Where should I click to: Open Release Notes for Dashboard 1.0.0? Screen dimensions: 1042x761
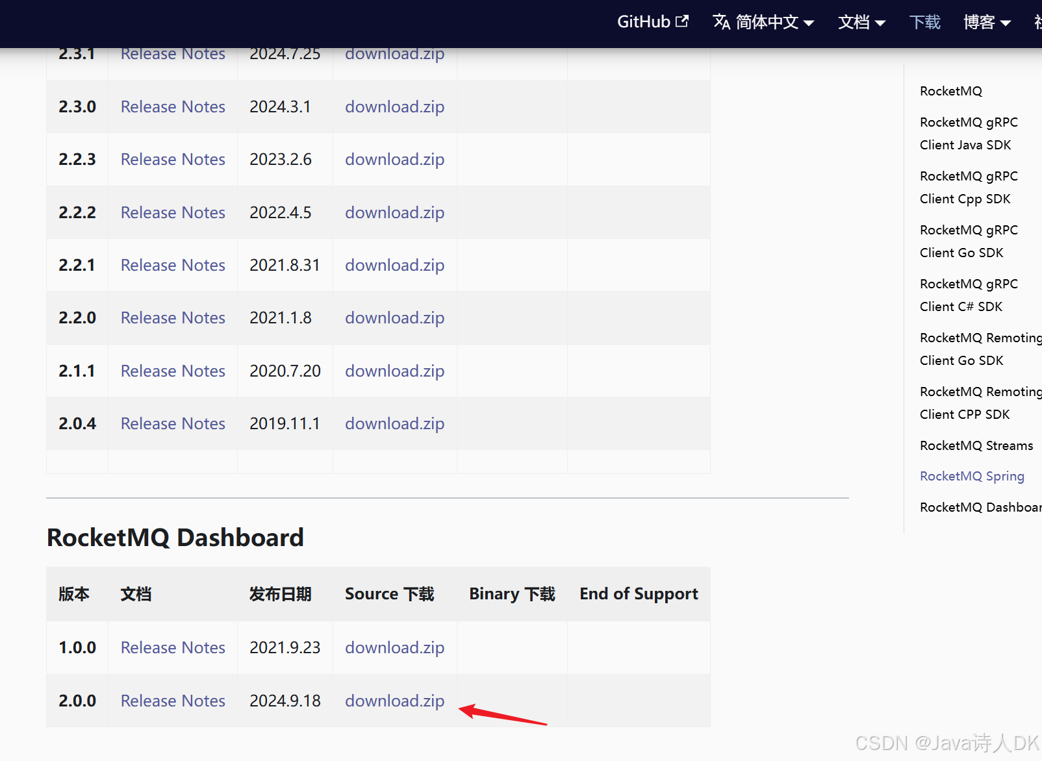[x=172, y=647]
